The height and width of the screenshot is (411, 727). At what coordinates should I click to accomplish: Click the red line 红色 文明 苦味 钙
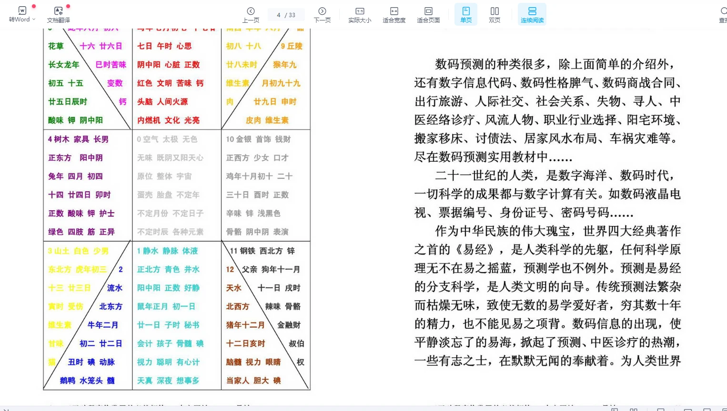coord(170,83)
